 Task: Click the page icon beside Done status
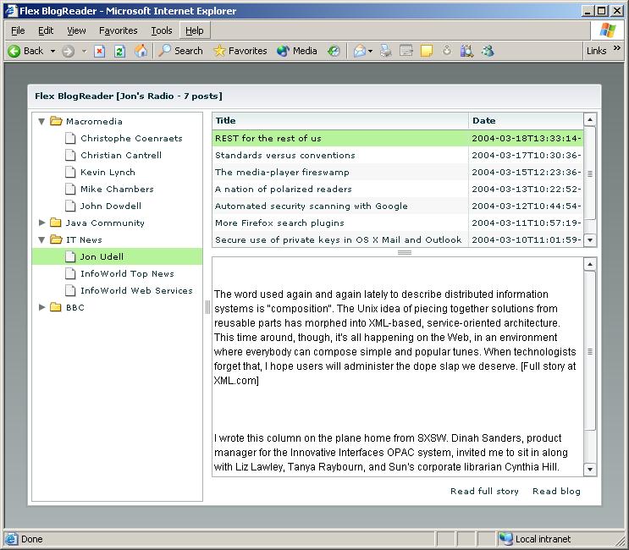[x=11, y=539]
